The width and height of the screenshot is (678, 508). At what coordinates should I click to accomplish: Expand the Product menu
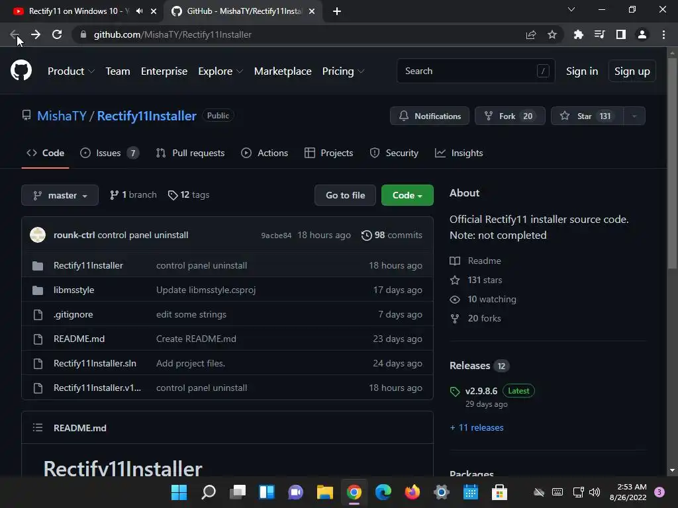pos(71,71)
